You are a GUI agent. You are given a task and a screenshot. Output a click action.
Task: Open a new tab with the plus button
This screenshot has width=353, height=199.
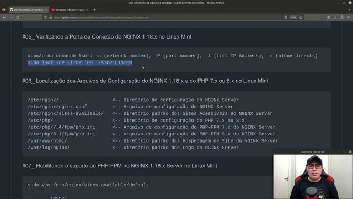[x=94, y=10]
